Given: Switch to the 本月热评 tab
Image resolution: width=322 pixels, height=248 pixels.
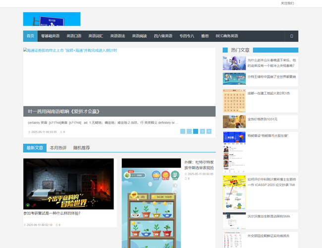Looking at the screenshot, I should (58, 148).
